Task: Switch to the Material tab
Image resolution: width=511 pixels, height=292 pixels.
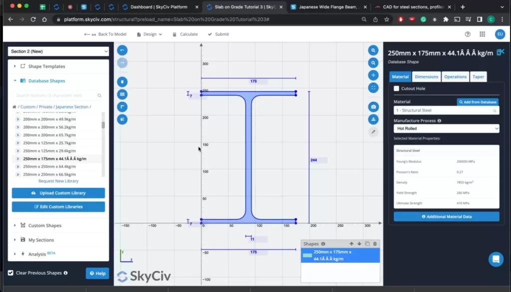Action: 400,77
